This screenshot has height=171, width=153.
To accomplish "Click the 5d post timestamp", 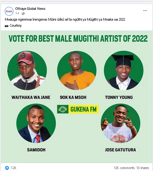I will (x=17, y=13).
